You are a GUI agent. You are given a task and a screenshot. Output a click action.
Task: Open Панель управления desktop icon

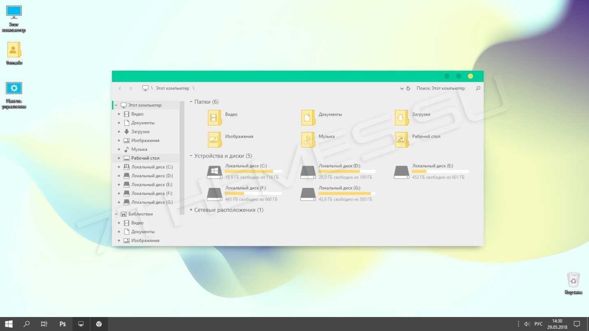[x=14, y=88]
